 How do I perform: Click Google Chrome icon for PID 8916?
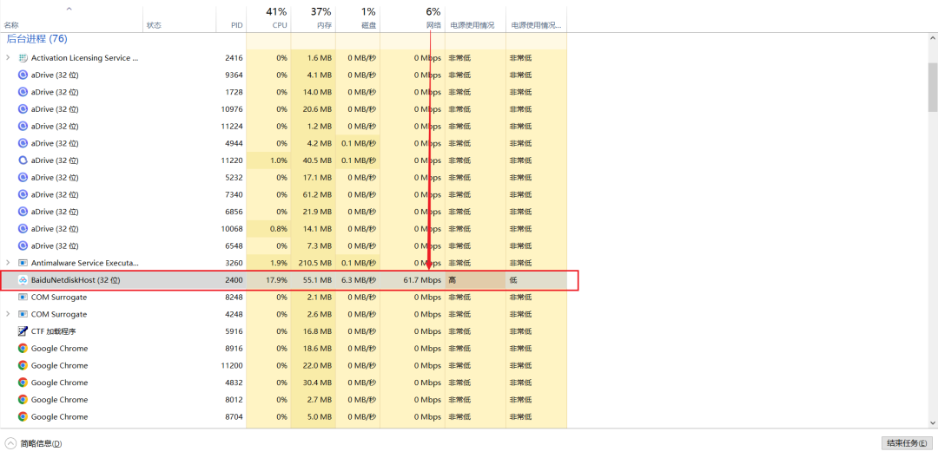(23, 349)
